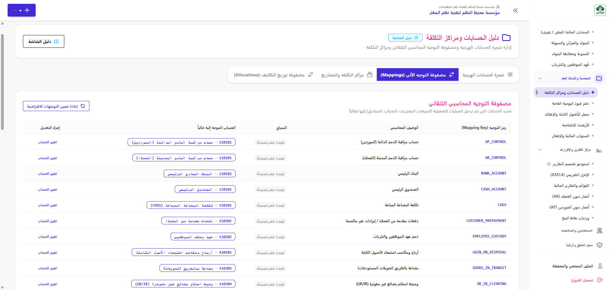The width and height of the screenshot is (611, 290).
Task: Click the book icon in top-left دليل الشاشة button
Action: point(56,41)
